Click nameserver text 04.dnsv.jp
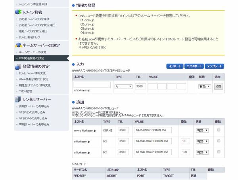The height and width of the screenshot is (180, 238). (87, 33)
